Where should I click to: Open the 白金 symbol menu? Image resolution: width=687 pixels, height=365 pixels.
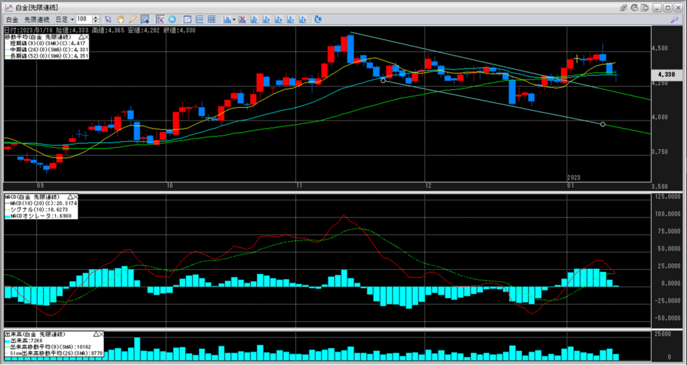coord(13,19)
